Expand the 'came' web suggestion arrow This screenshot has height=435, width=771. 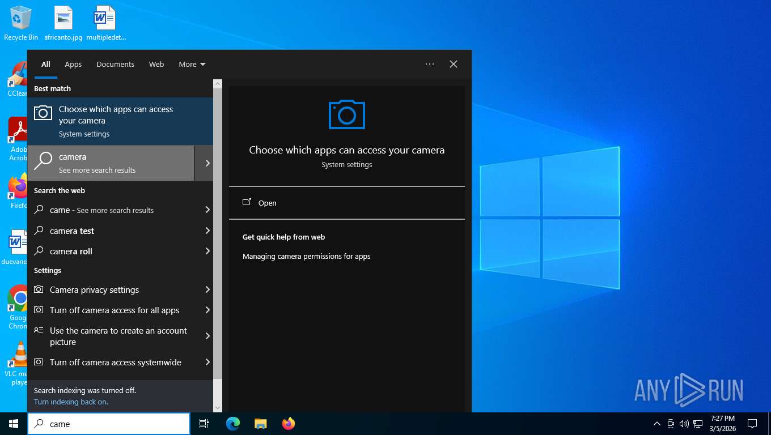click(x=207, y=210)
